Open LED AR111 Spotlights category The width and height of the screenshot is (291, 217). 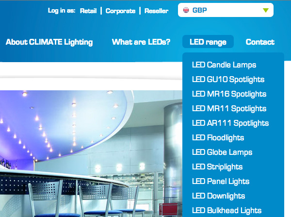(230, 123)
